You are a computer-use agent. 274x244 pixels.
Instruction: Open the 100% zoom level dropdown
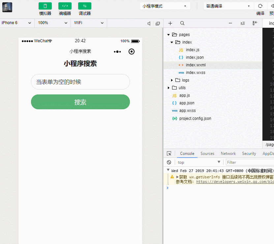click(x=53, y=23)
